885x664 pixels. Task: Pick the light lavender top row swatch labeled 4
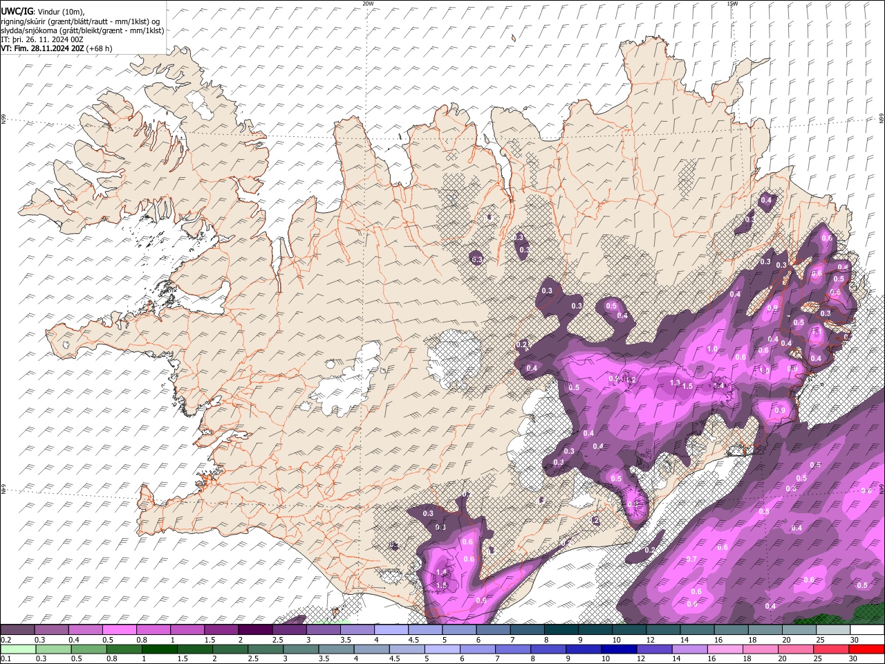point(391,629)
